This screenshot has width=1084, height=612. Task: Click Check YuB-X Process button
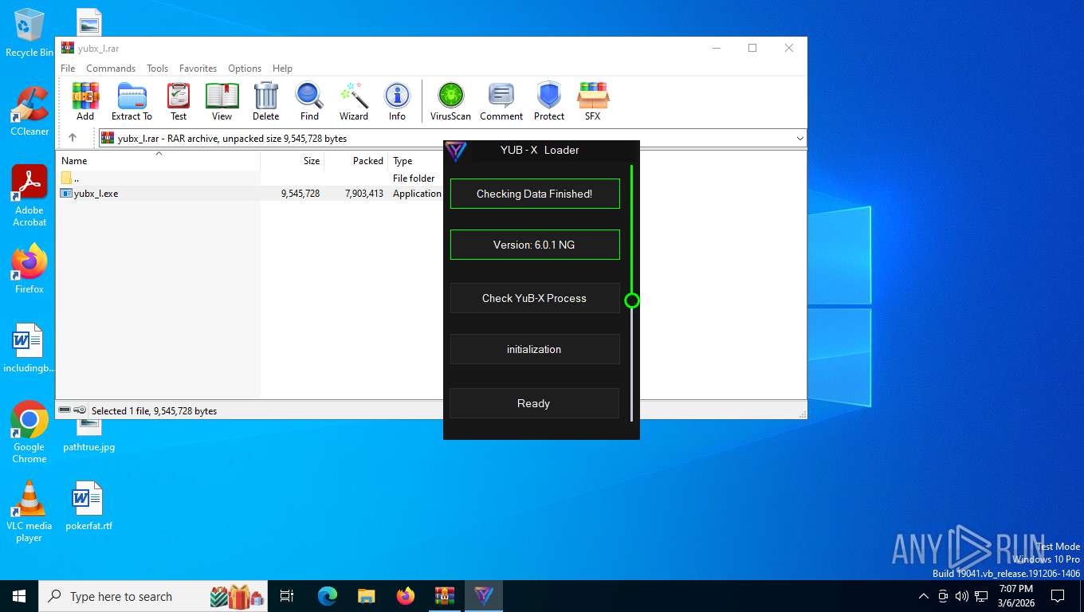[x=535, y=298]
